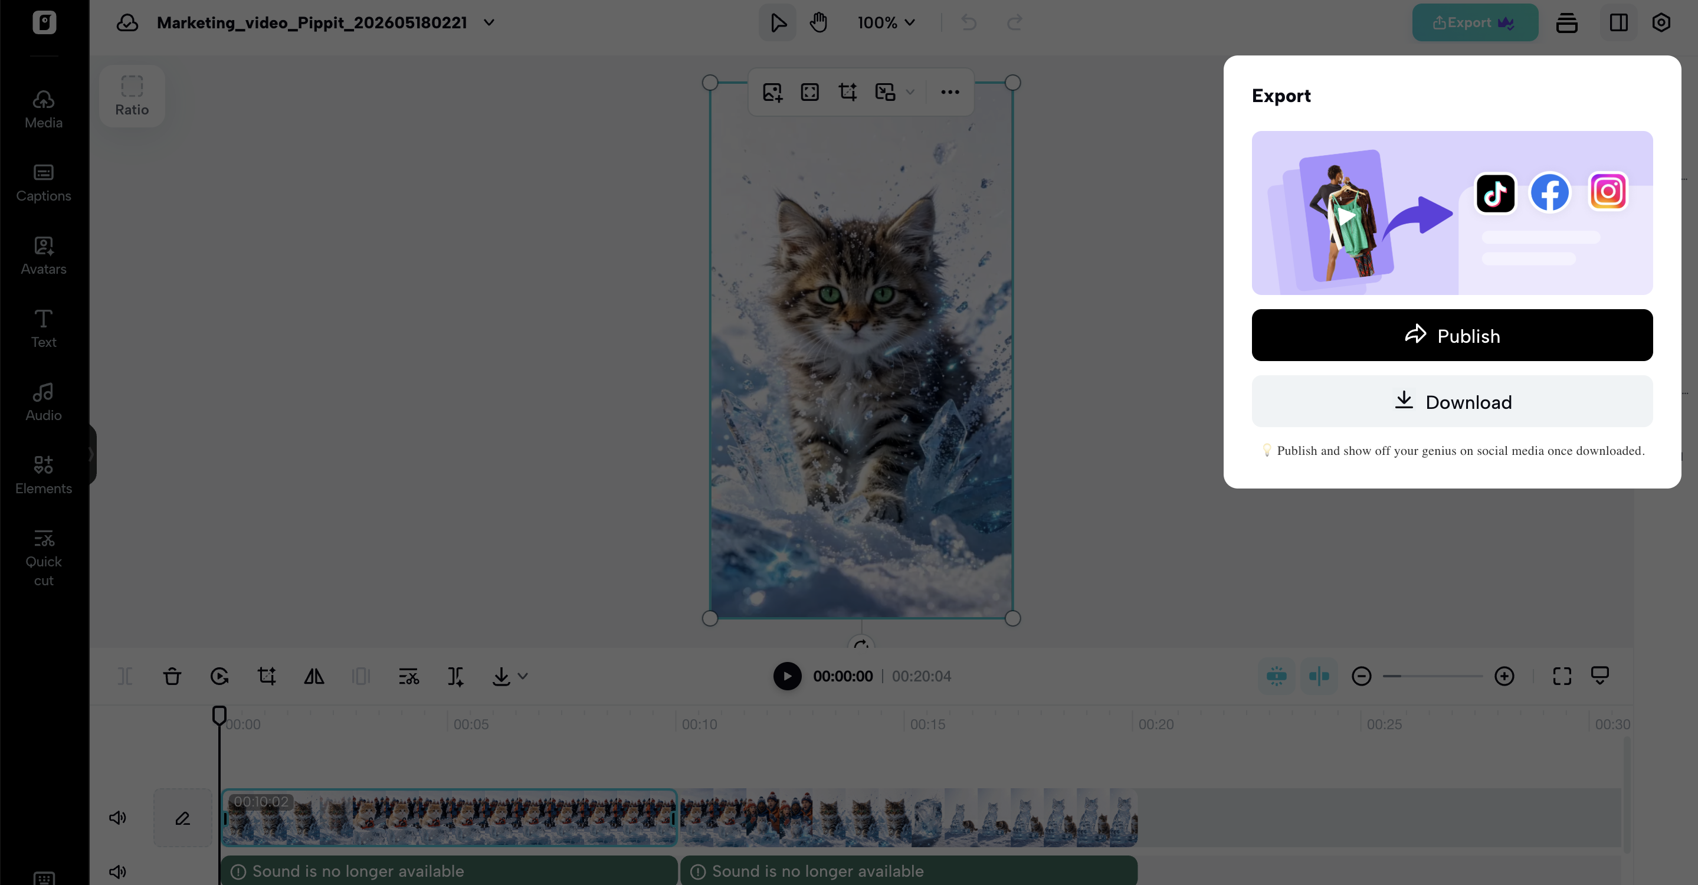
Task: Open the layers stack icon
Action: [1567, 22]
